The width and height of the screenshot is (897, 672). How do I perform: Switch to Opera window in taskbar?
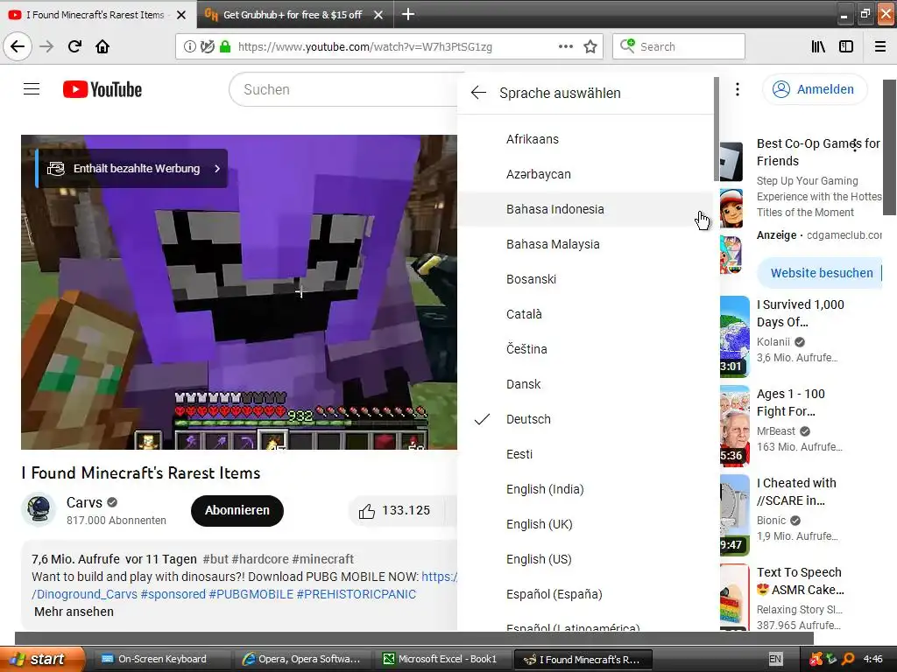[302, 659]
